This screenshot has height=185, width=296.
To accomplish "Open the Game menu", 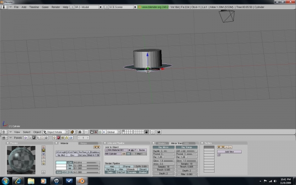I will [45, 7].
